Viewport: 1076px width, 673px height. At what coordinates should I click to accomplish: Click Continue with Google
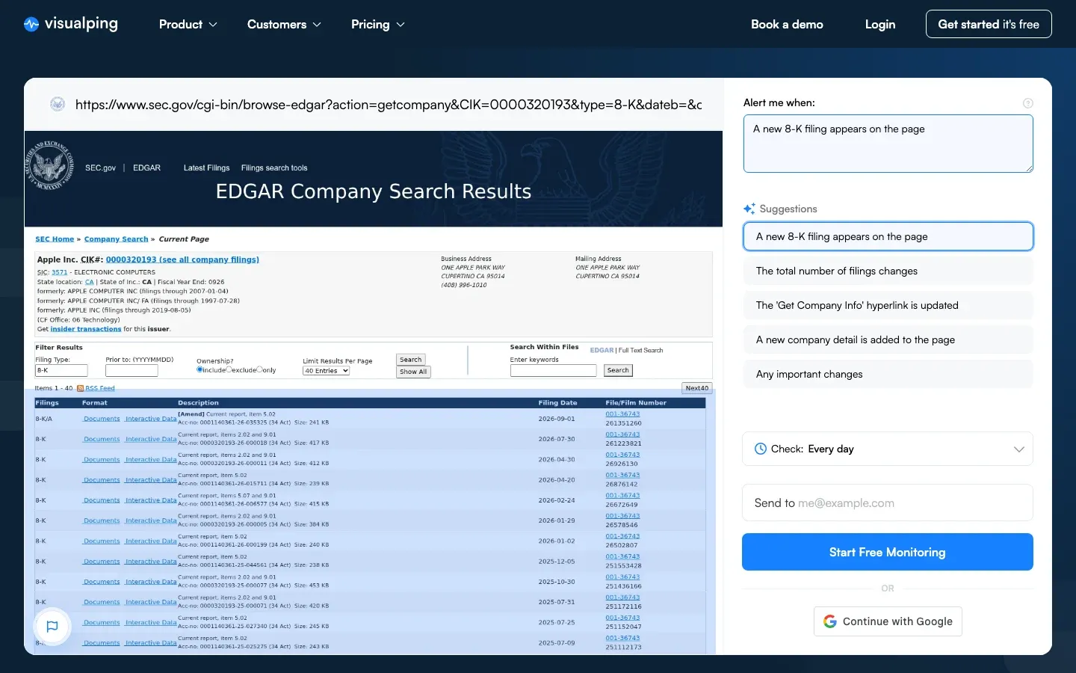[888, 621]
